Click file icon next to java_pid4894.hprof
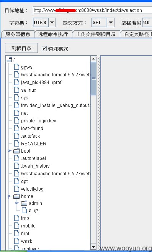The width and height of the screenshot is (152, 252). pyautogui.click(x=16, y=82)
